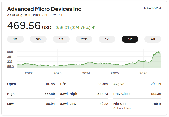View the 1Y chart range

[107, 39]
